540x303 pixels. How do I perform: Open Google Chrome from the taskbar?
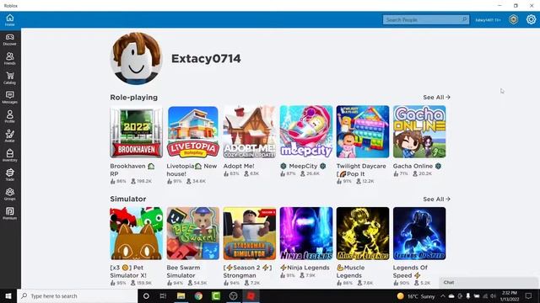(198, 295)
